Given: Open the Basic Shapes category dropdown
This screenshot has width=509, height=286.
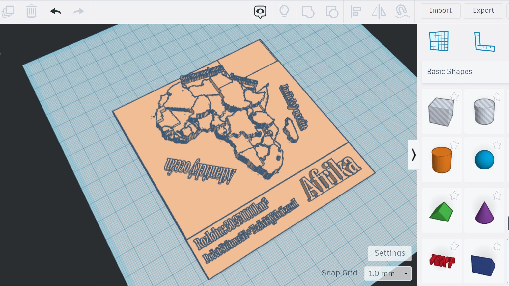Looking at the screenshot, I should coord(465,72).
